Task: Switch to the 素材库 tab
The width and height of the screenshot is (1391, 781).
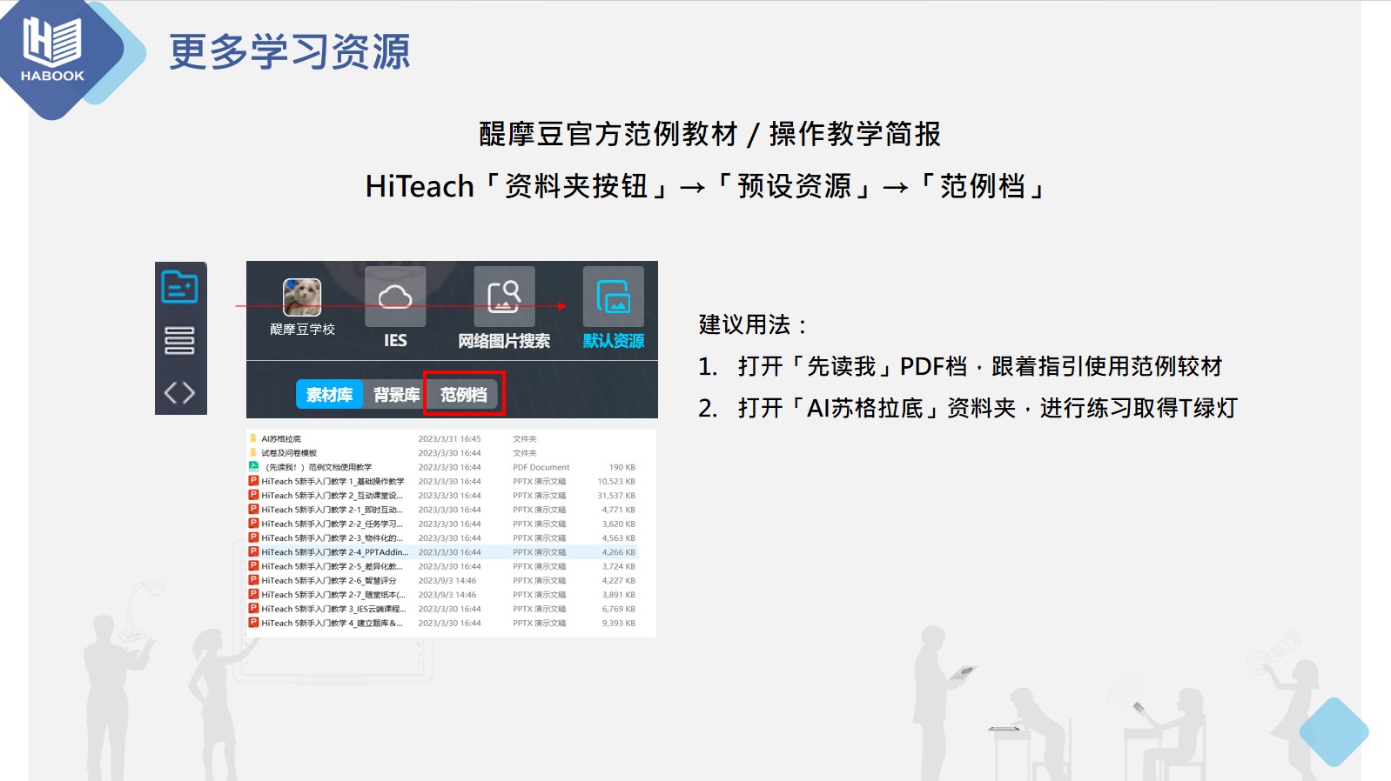Action: [329, 395]
